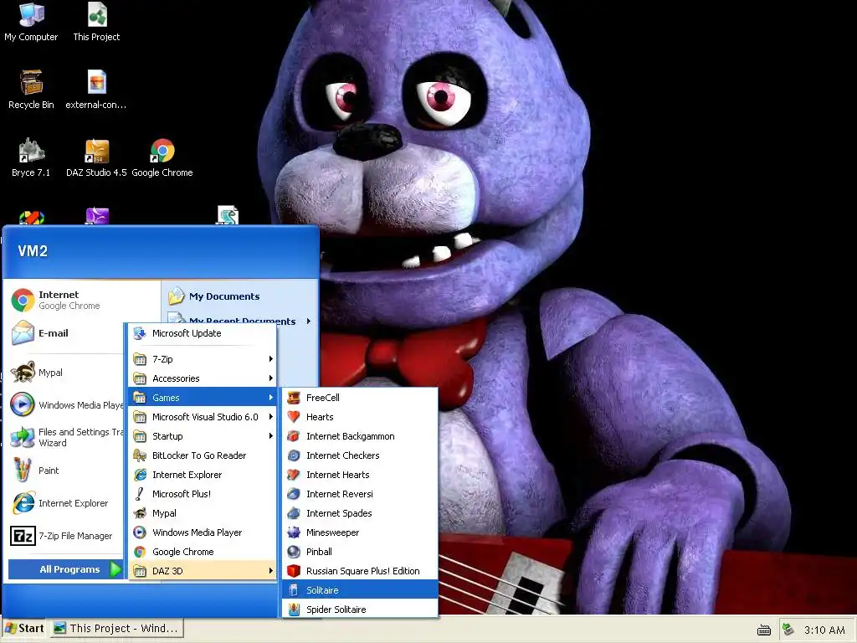Select Solitaire in Games menu
Viewport: 857px width, 643px height.
(x=360, y=590)
